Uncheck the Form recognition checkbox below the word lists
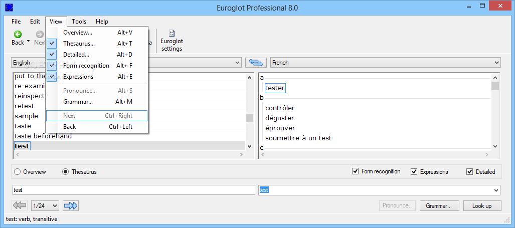This screenshot has height=228, width=515. [355, 171]
